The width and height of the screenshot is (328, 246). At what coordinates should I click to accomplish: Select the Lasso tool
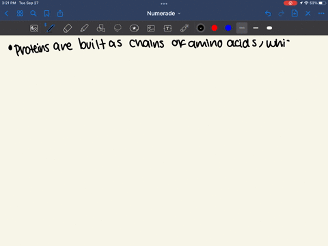118,28
